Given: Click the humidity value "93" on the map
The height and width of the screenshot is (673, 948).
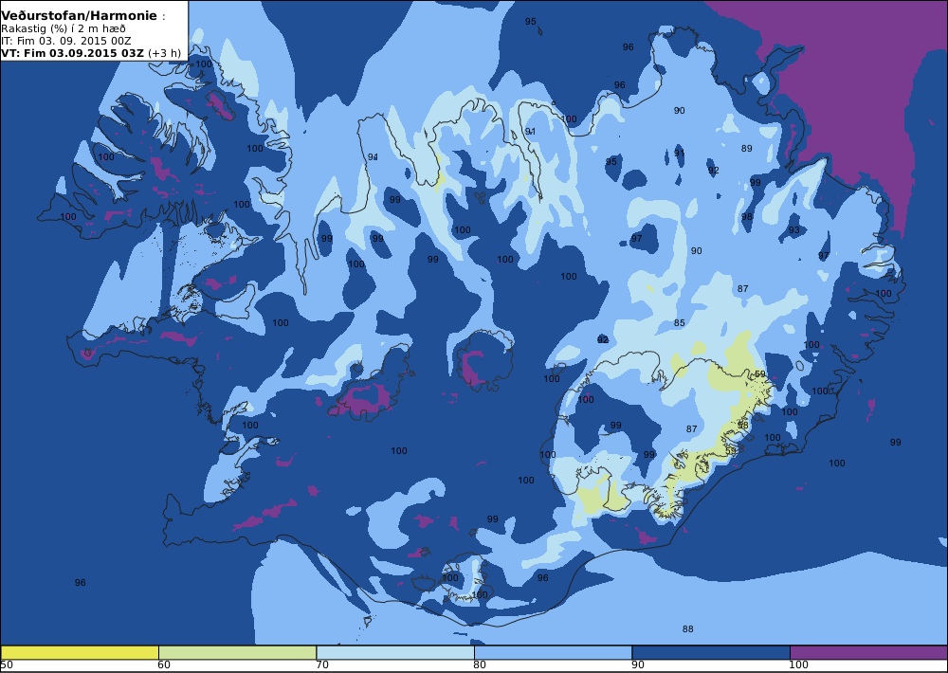Looking at the screenshot, I should [793, 229].
